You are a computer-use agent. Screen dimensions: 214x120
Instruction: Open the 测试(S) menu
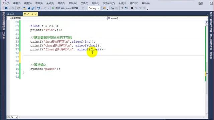pos(95,3)
